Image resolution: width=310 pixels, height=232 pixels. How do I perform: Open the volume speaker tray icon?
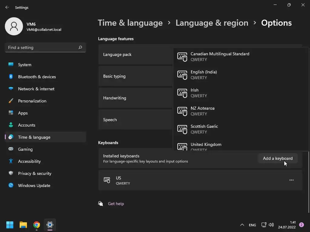pos(271,225)
